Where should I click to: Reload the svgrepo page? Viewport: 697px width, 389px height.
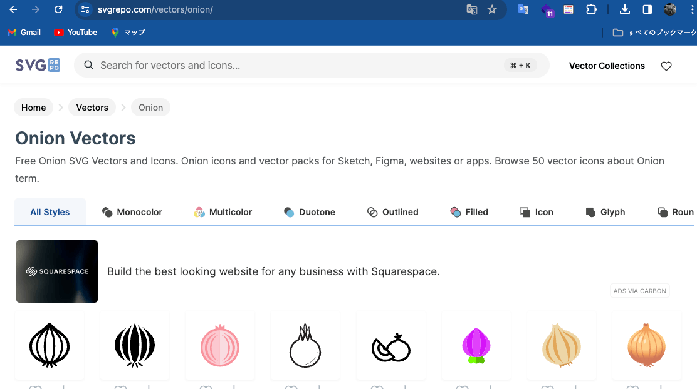(x=58, y=9)
